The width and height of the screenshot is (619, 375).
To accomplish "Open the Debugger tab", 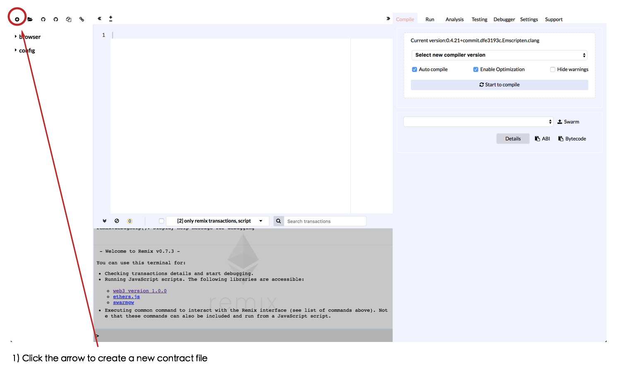I will tap(504, 19).
